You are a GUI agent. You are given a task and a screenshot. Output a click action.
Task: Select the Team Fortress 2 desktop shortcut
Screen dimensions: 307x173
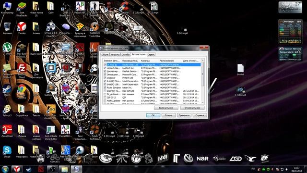pos(94,133)
